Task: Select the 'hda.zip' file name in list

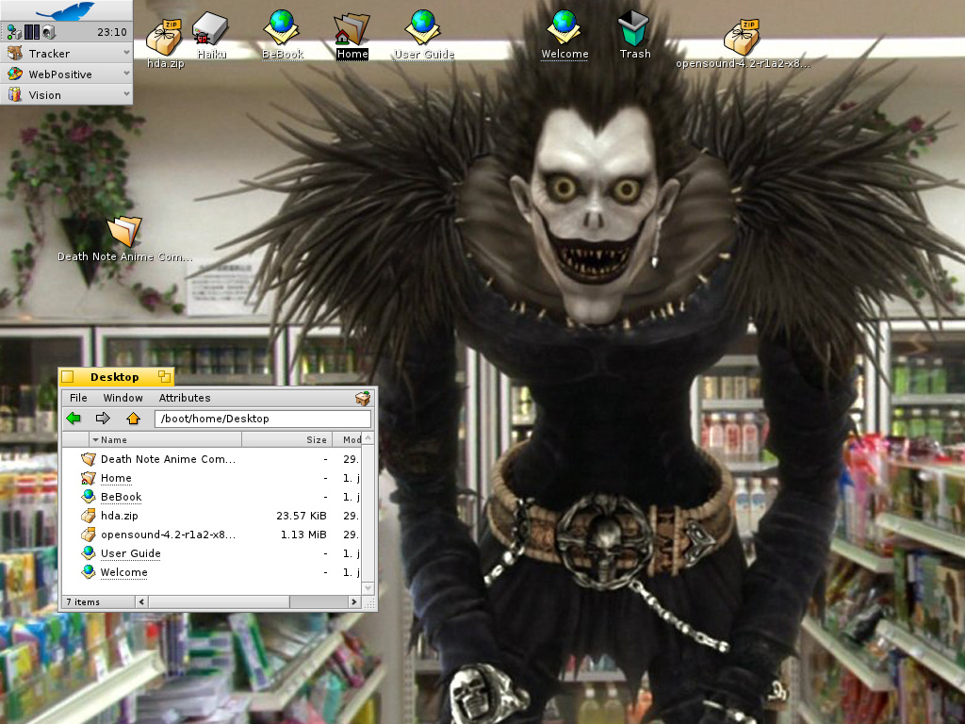Action: coord(120,516)
